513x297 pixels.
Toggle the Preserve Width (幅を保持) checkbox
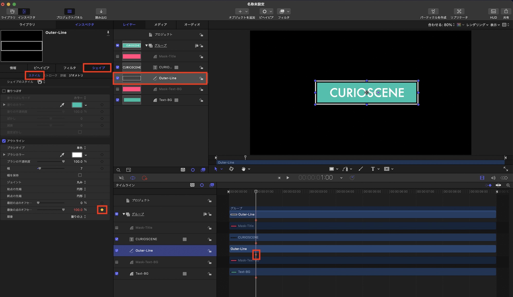(x=80, y=175)
